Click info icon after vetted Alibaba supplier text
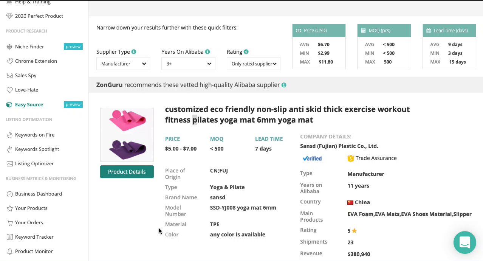Viewport: 483px width, 261px height. coord(284,85)
